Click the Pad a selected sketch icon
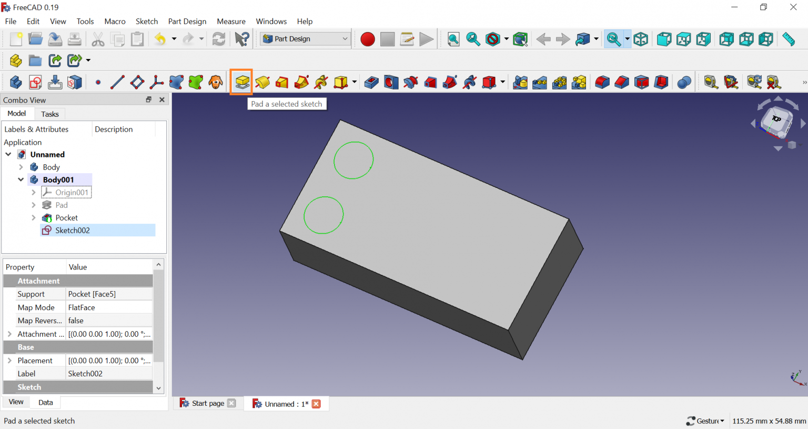This screenshot has width=808, height=429. [x=242, y=83]
